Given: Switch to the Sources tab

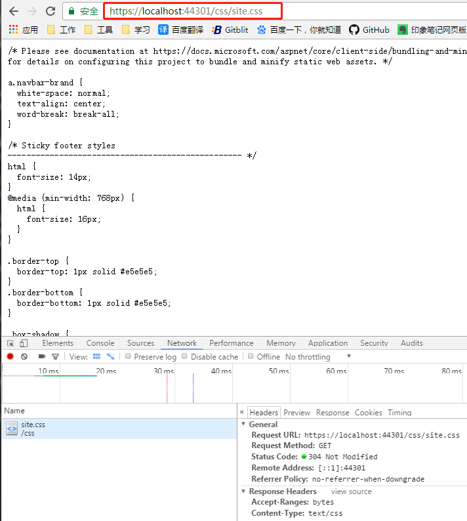Looking at the screenshot, I should 141,343.
